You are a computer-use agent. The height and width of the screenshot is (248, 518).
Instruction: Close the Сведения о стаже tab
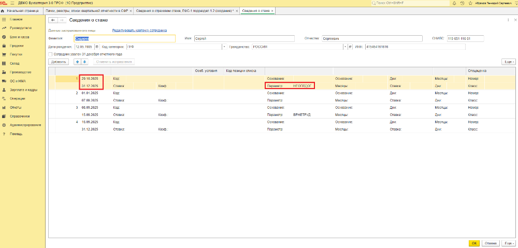272,11
